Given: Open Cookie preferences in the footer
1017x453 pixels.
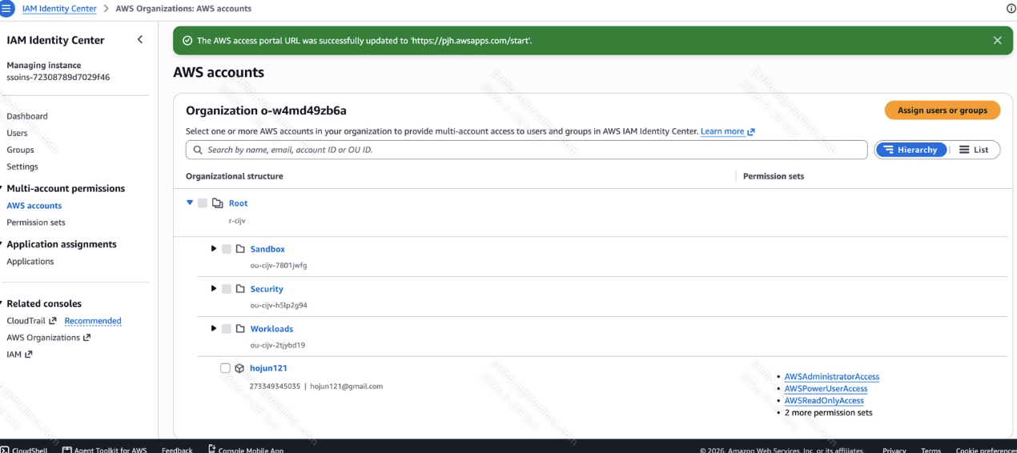Looking at the screenshot, I should point(987,450).
